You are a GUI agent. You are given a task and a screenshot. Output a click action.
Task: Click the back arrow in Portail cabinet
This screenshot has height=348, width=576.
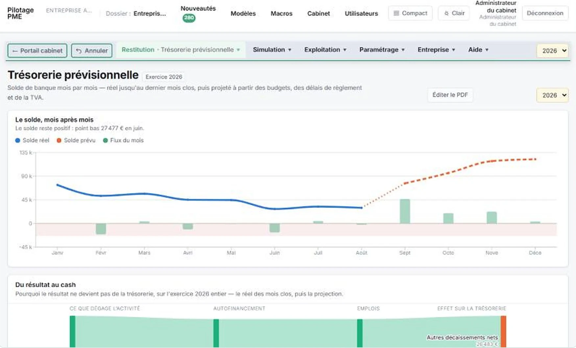click(x=15, y=51)
